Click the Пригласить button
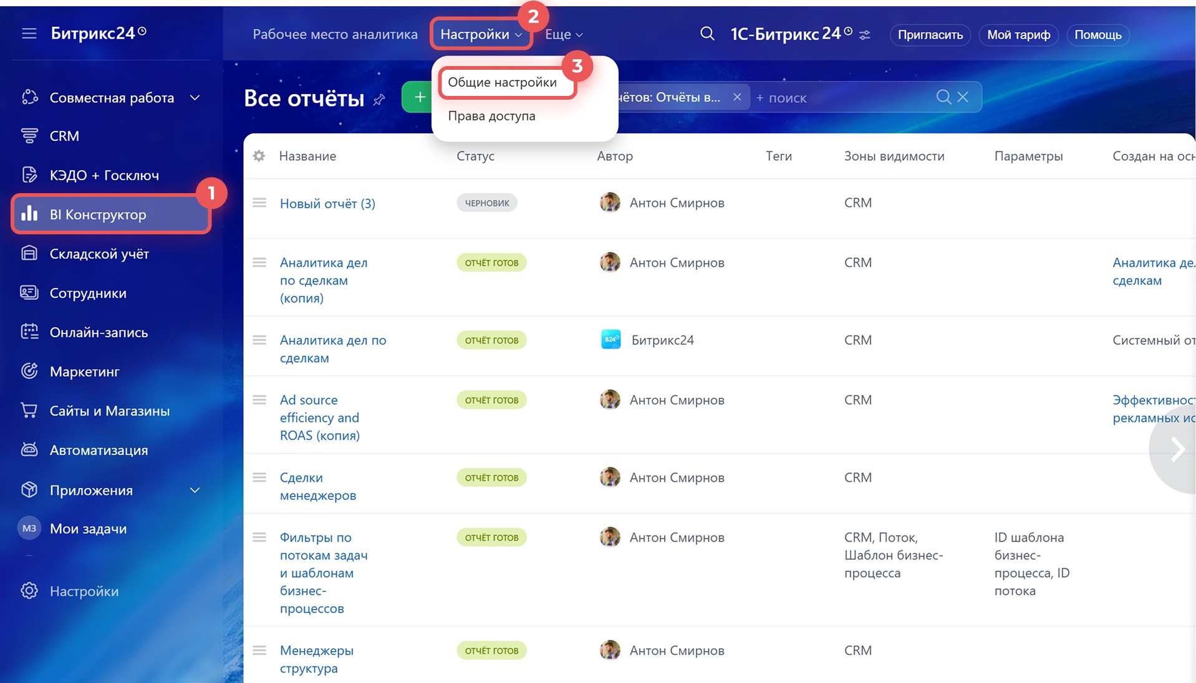 (930, 35)
